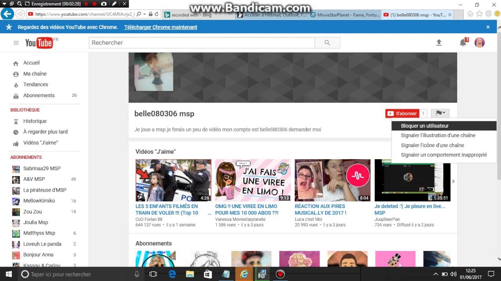501x281 pixels.
Task: Open Loveuh Le panda subscription
Action: point(42,244)
